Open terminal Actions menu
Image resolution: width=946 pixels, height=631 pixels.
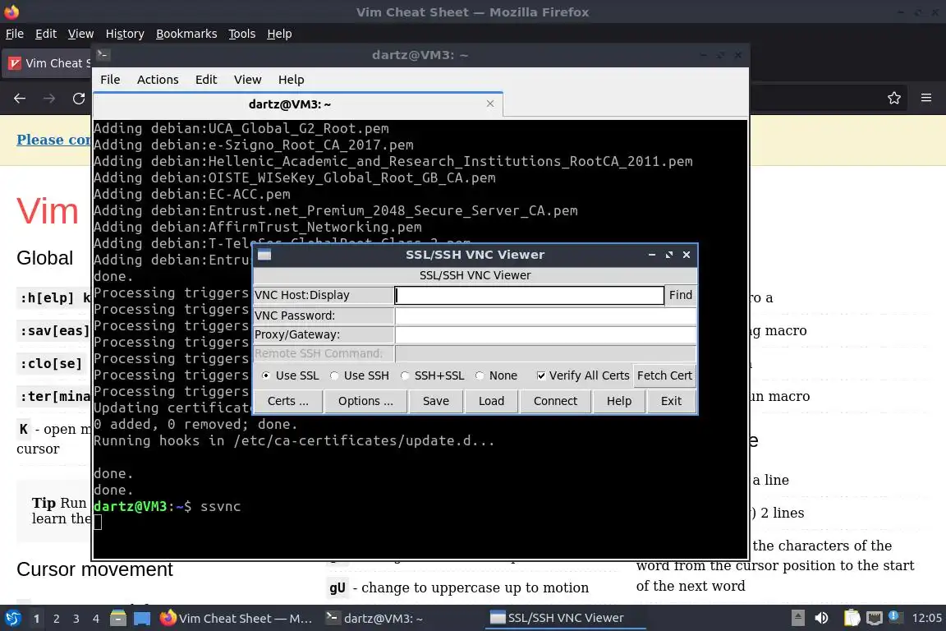coord(158,80)
